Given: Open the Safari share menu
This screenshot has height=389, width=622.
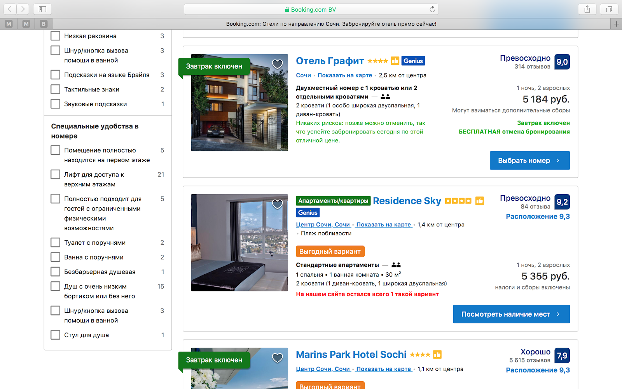Looking at the screenshot, I should pyautogui.click(x=587, y=9).
